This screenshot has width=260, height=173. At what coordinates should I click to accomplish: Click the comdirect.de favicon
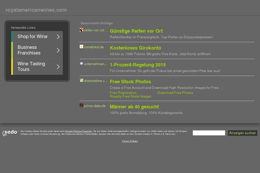81,47
